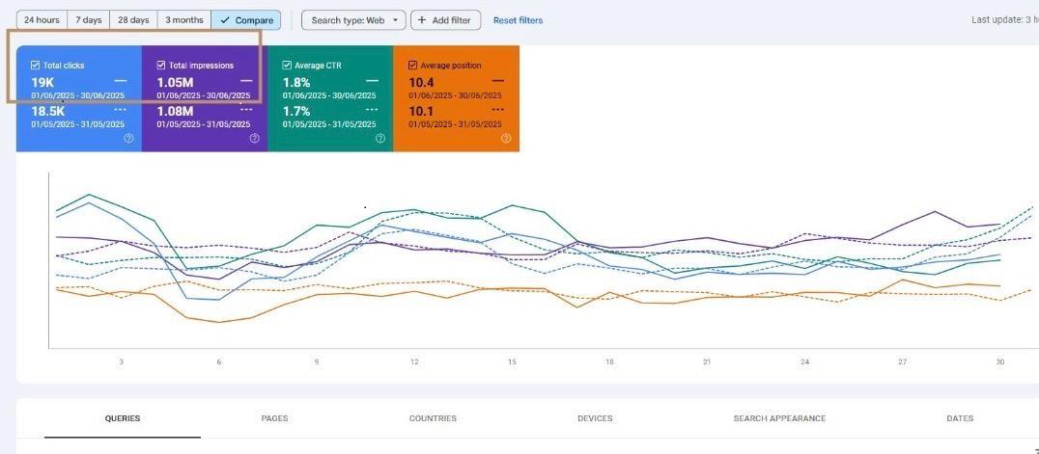Open help icon on Total impressions card

254,138
